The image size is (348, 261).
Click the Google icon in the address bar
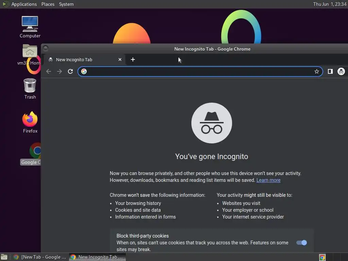click(x=84, y=71)
